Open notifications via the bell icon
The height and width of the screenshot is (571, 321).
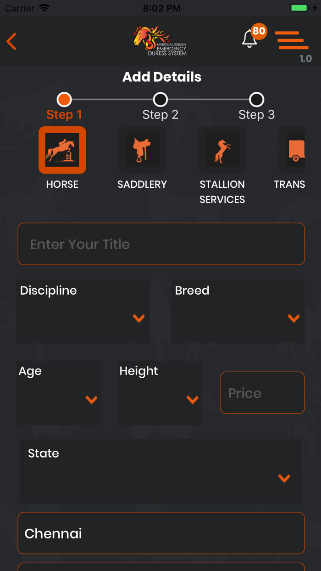[x=249, y=41]
